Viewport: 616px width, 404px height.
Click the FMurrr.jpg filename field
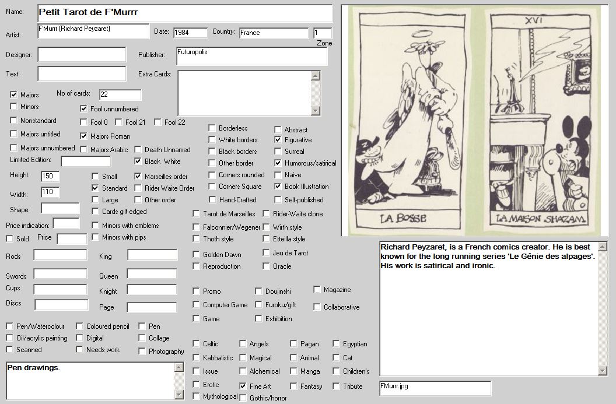435,388
